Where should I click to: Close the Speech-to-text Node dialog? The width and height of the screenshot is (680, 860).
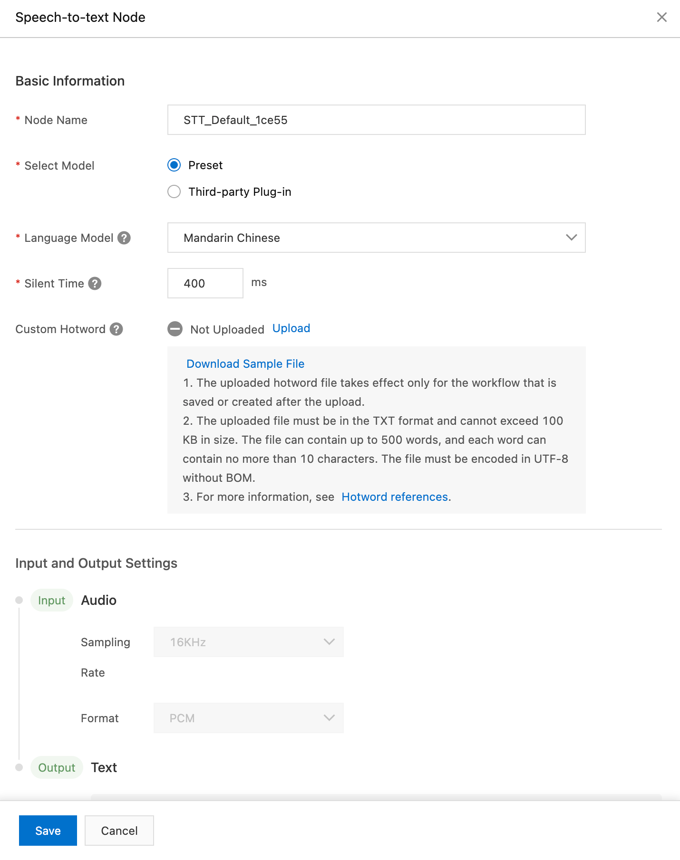coord(661,17)
